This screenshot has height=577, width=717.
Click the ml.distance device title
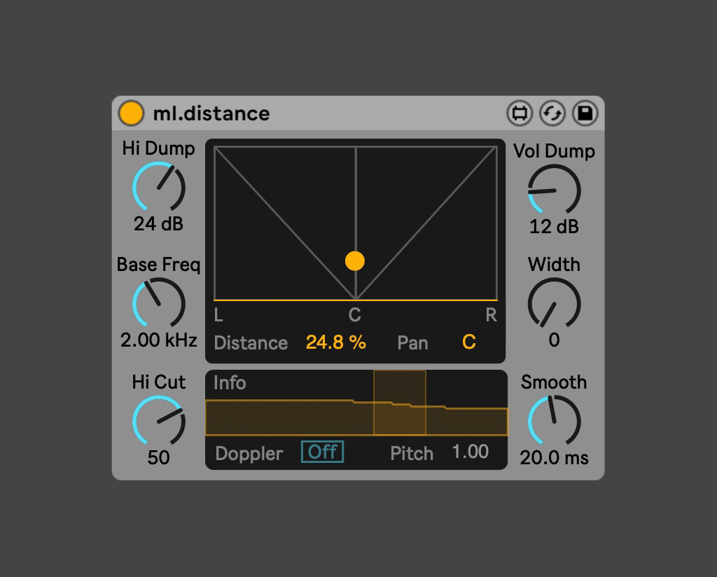point(211,113)
